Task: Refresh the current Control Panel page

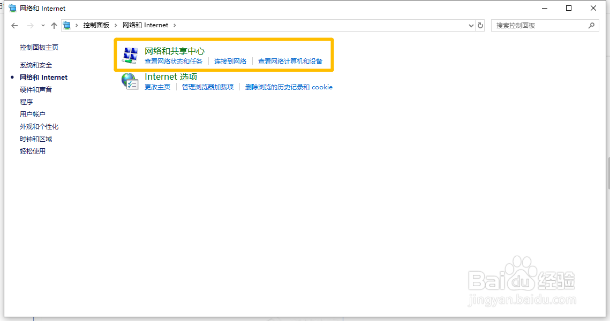Action: click(480, 26)
